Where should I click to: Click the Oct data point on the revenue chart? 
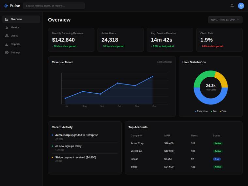click(118, 83)
